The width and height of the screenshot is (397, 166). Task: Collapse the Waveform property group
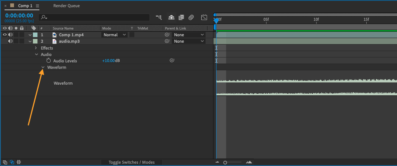coord(43,67)
